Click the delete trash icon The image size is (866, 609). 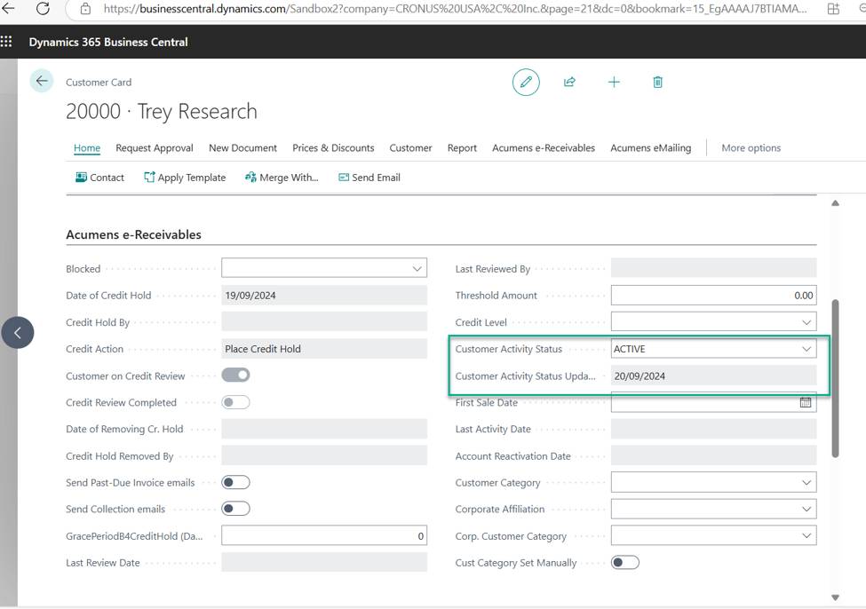pos(657,83)
